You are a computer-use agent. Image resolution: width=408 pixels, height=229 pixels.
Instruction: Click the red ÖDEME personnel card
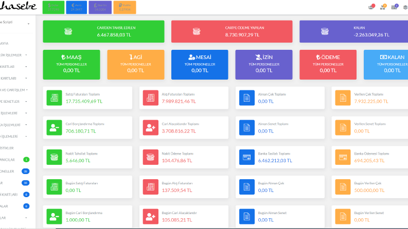328,65
